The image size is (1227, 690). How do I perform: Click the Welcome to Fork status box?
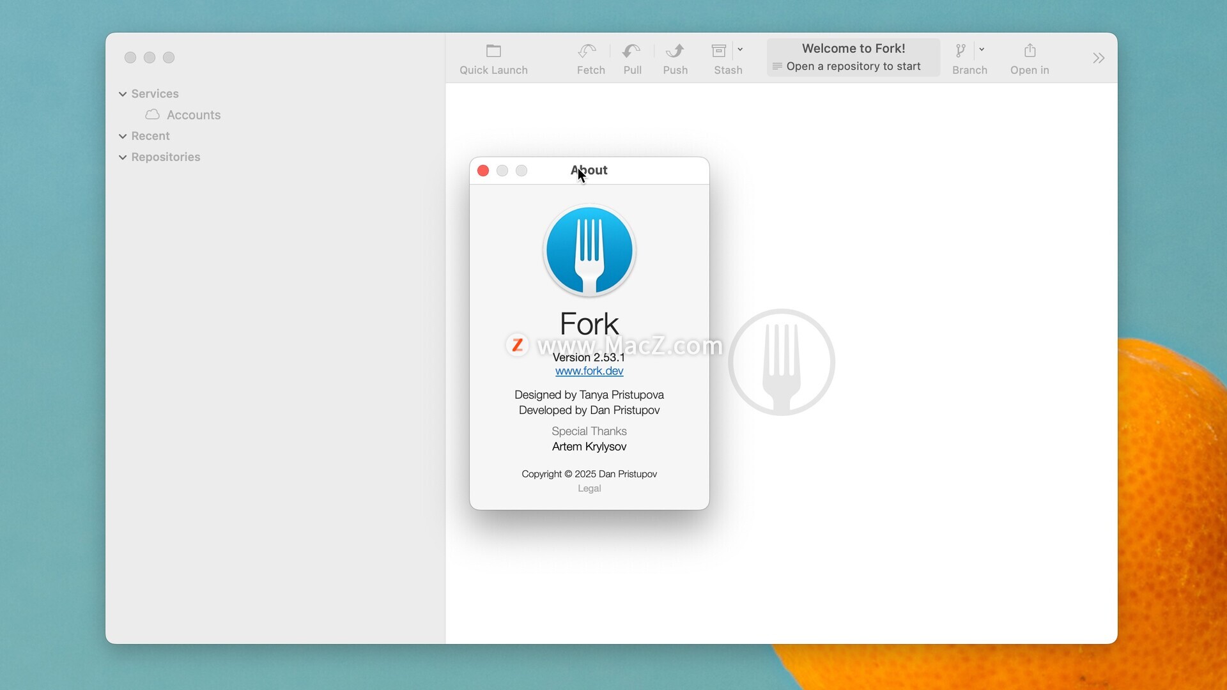[853, 57]
